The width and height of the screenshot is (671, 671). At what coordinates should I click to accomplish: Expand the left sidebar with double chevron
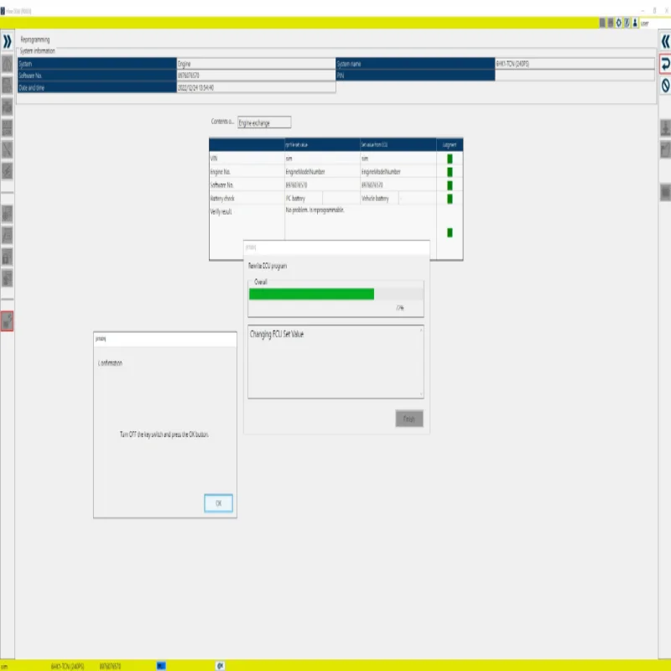click(8, 41)
